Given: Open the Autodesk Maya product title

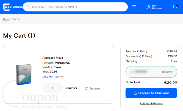Looking at the screenshot, I should point(52,58).
